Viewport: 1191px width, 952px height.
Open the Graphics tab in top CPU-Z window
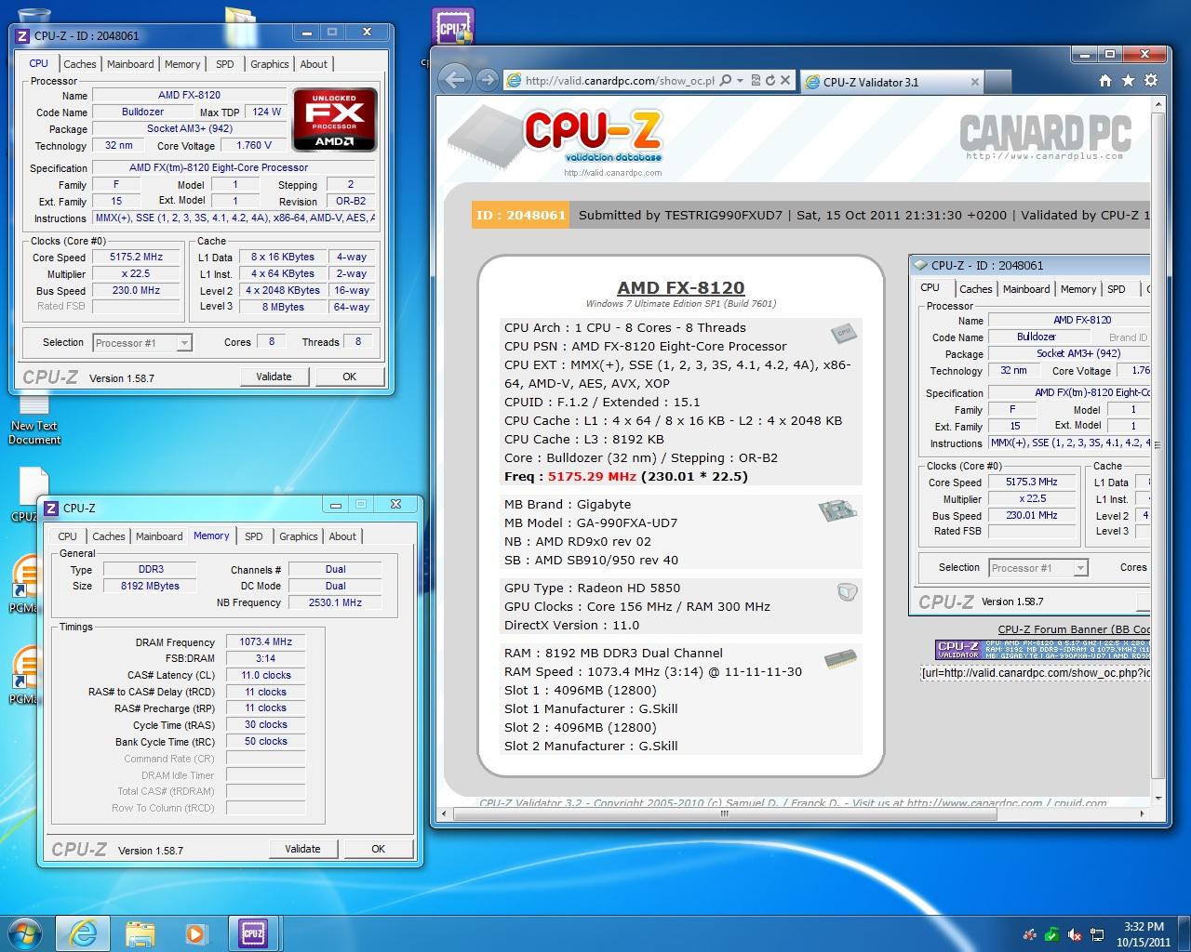pos(270,64)
